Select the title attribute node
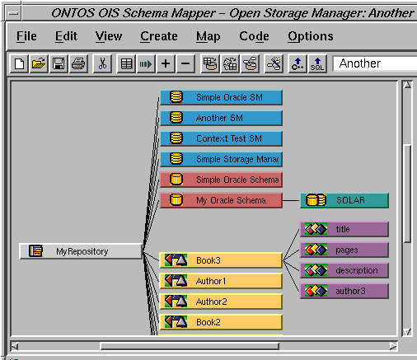The height and width of the screenshot is (360, 417). pos(344,229)
